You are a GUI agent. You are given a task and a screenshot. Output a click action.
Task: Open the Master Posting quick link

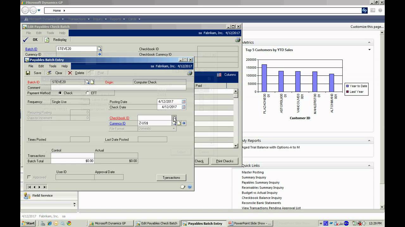click(x=252, y=172)
